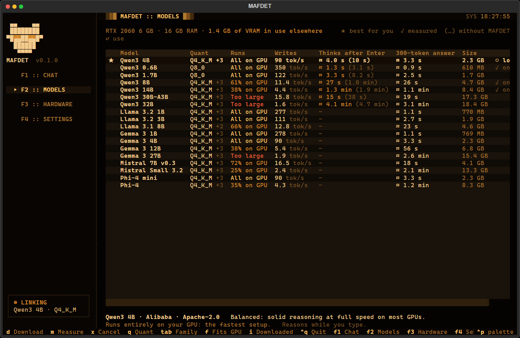
Task: Click the ↲ use hint
Action: pos(115,38)
